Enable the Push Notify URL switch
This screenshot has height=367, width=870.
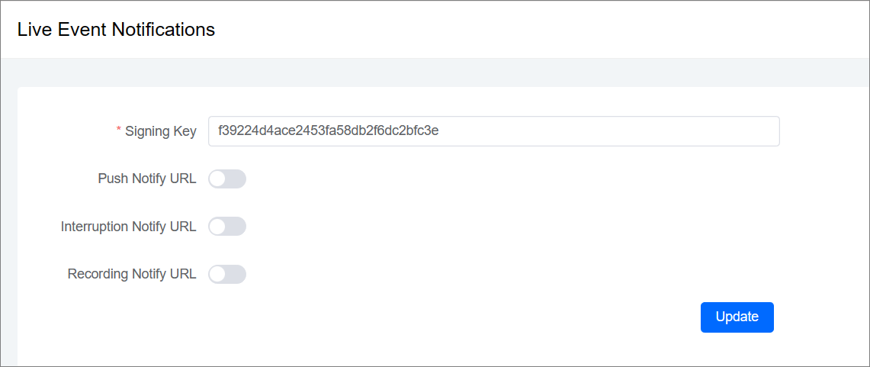227,179
